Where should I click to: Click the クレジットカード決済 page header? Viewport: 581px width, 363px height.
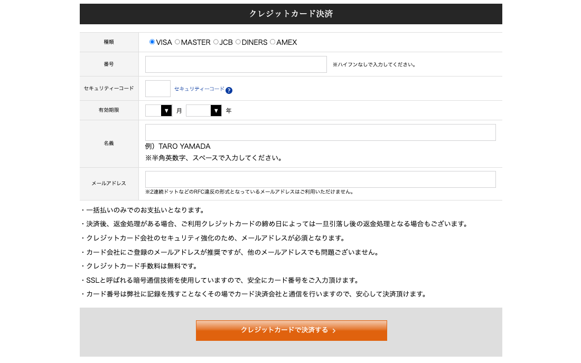click(290, 14)
